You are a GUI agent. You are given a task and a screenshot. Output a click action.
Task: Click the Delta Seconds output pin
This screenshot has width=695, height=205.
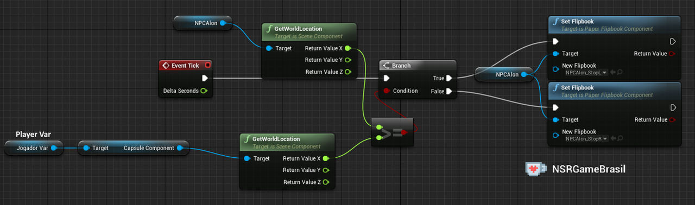pos(204,91)
